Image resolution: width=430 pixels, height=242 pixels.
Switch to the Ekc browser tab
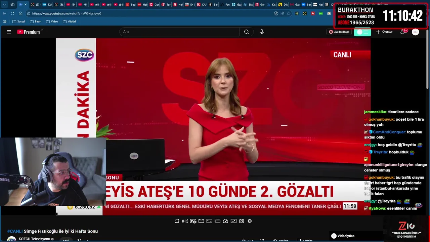(248, 5)
